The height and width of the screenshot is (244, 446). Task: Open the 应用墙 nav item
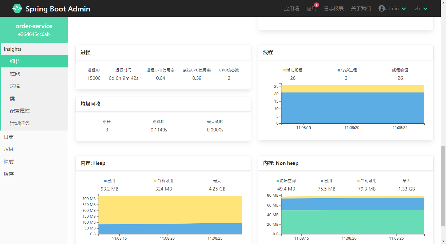(x=291, y=9)
